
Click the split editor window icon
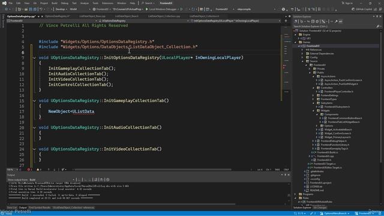tap(286, 21)
